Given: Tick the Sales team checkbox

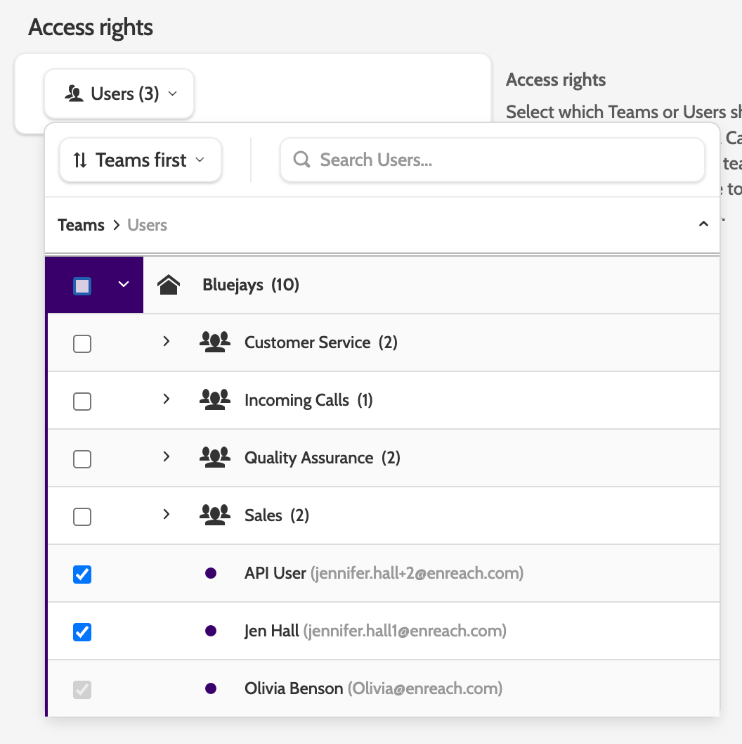Looking at the screenshot, I should 82,517.
